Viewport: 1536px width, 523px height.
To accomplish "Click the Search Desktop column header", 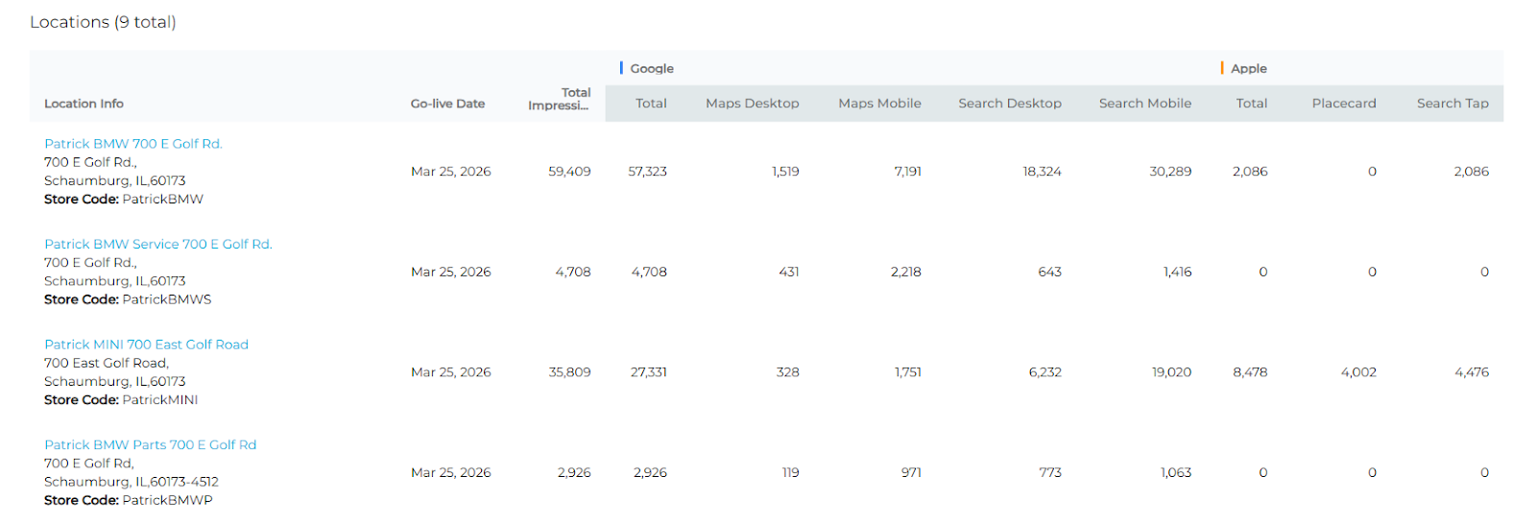I will point(1009,104).
